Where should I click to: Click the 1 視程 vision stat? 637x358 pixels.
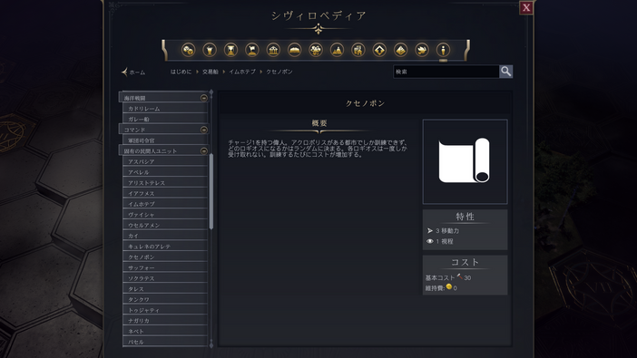[x=440, y=241]
